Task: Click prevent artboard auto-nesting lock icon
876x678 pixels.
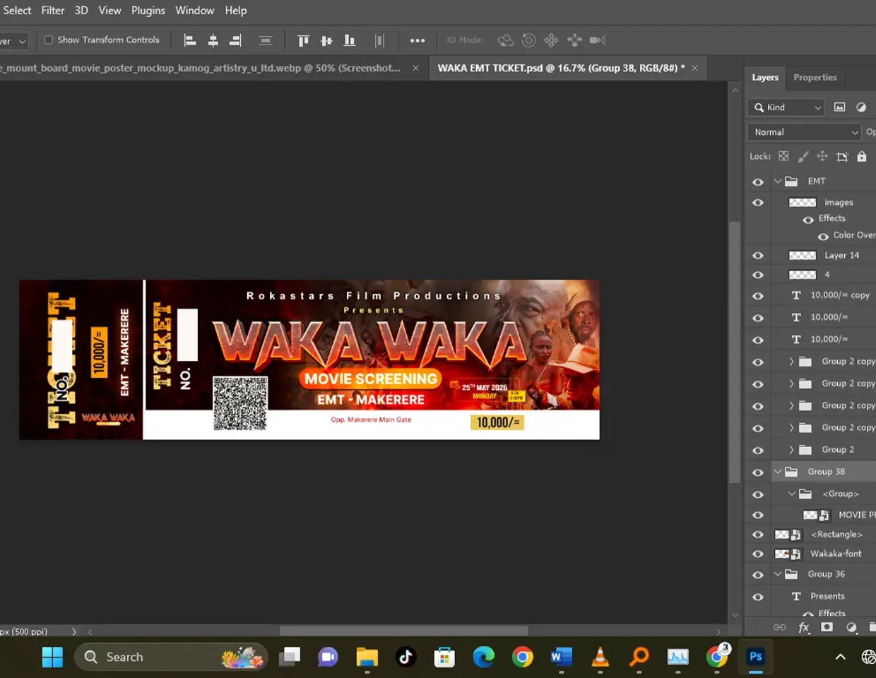Action: [842, 157]
